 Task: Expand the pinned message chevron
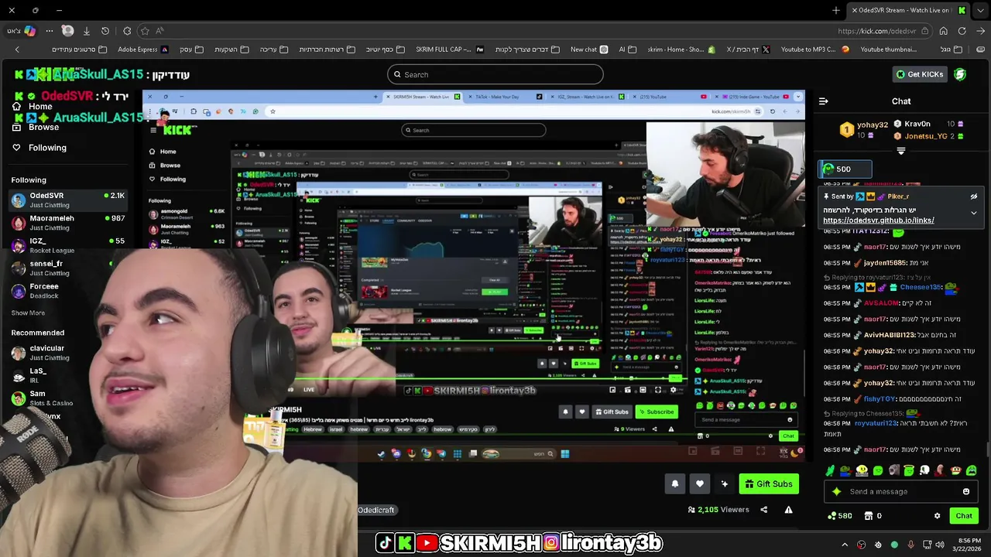974,213
